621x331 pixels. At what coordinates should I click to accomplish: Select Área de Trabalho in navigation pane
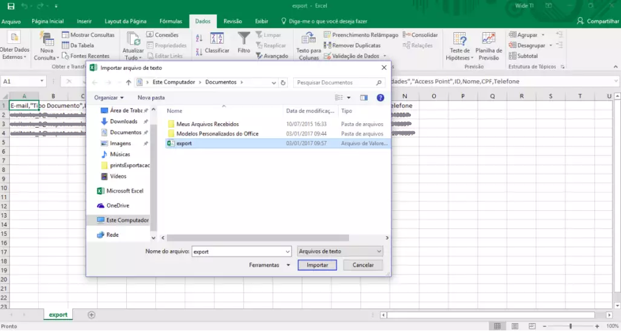pyautogui.click(x=124, y=110)
